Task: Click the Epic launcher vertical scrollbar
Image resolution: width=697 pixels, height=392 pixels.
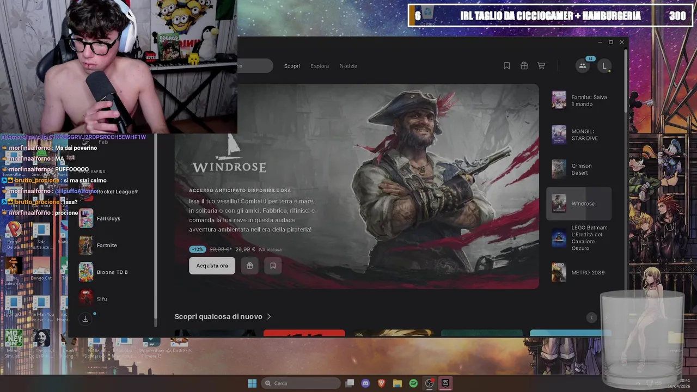Action: 626,82
